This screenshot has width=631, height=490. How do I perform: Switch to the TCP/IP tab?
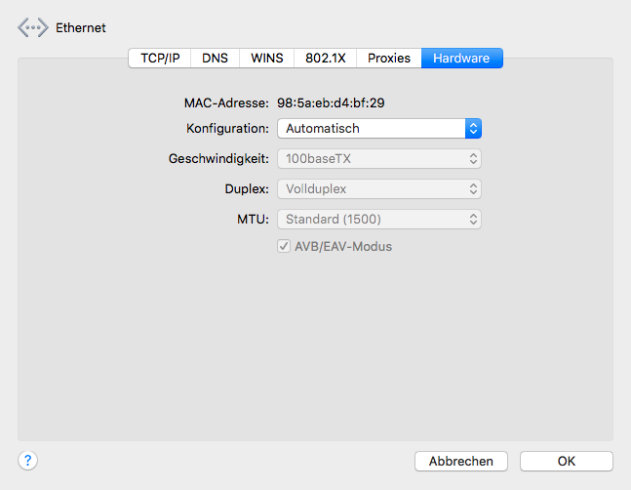160,59
